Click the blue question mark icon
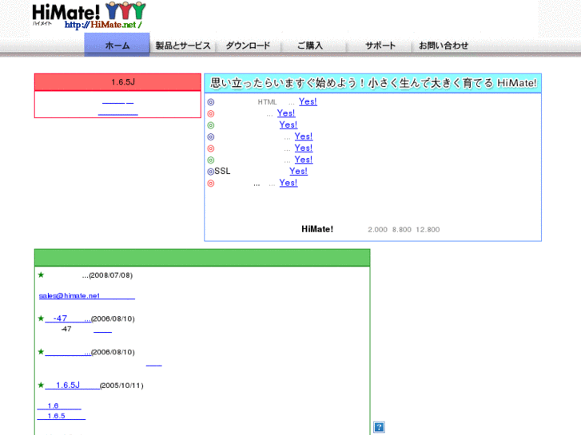The height and width of the screenshot is (435, 581). click(x=380, y=427)
